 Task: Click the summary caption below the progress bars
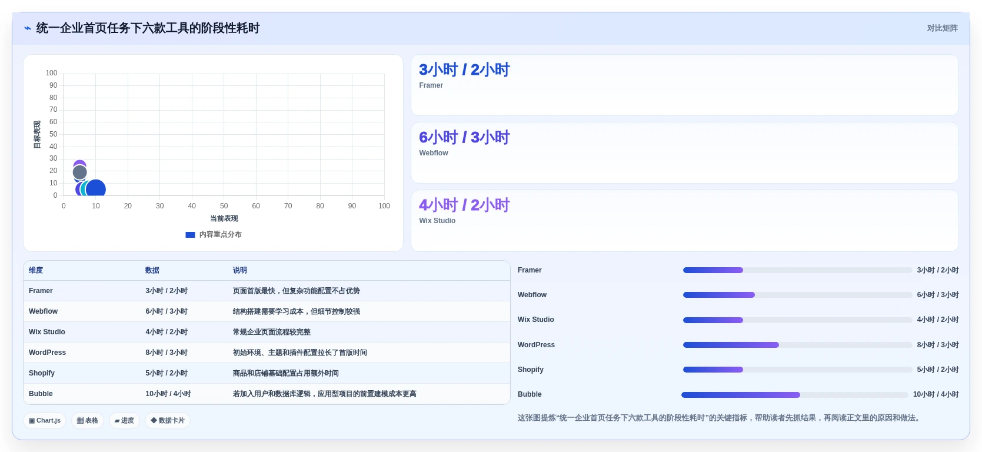pos(721,418)
